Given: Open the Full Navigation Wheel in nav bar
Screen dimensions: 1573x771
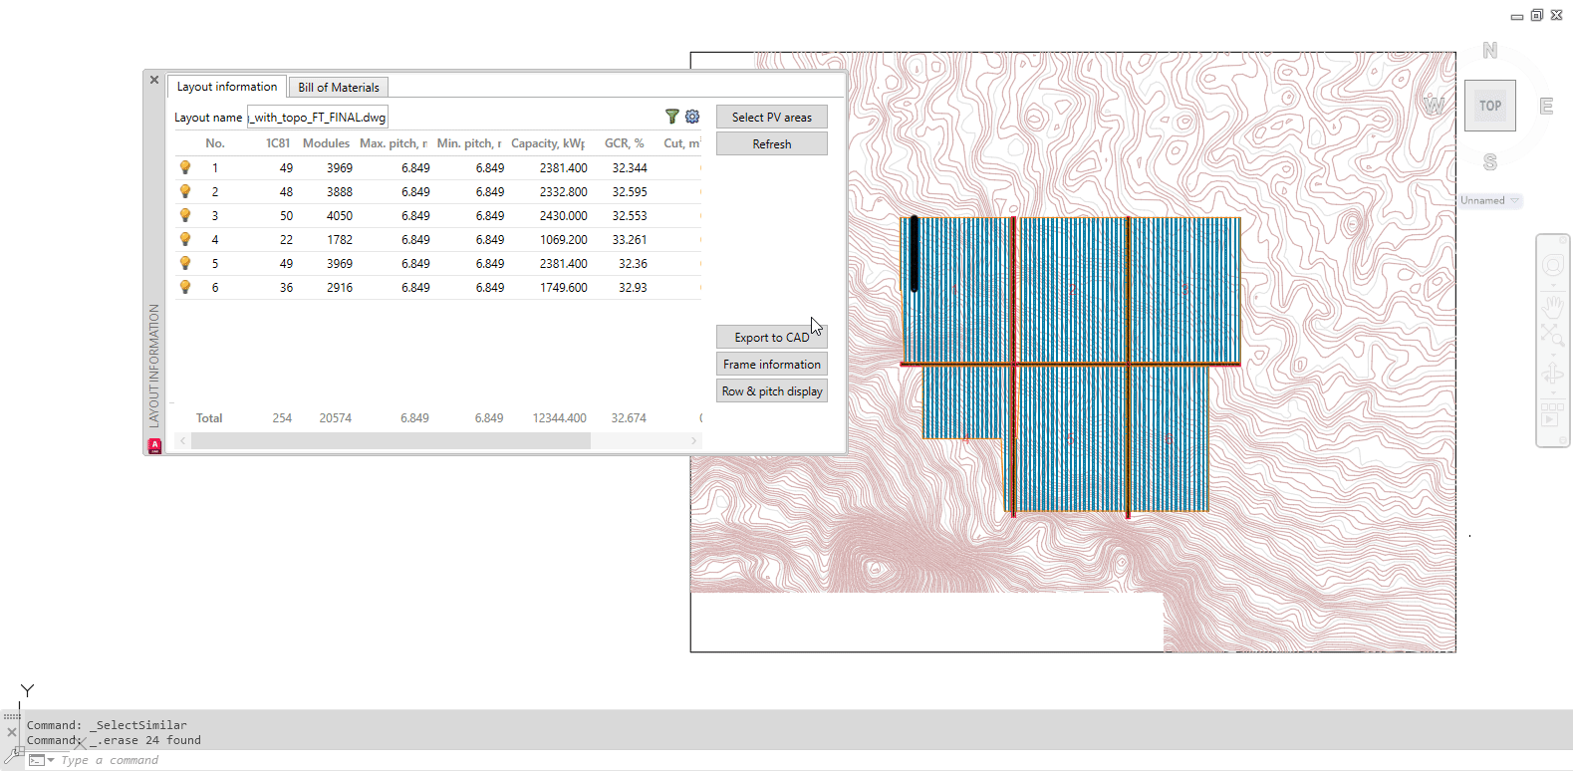Looking at the screenshot, I should click(x=1553, y=265).
